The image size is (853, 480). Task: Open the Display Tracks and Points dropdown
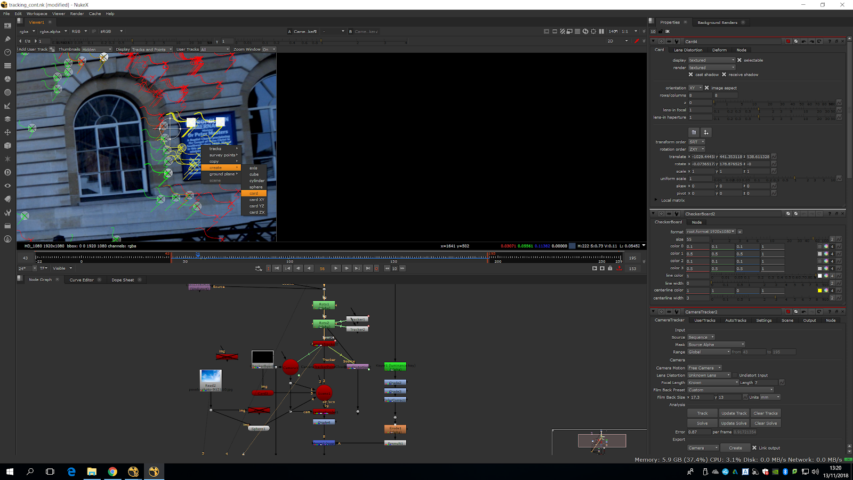pyautogui.click(x=152, y=50)
